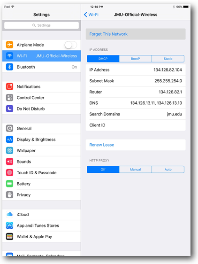Switch IP configuration to BootP
Image resolution: width=198 pixels, height=264 pixels.
point(136,59)
